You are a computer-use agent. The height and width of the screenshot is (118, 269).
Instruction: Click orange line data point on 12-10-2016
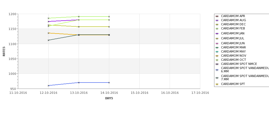click(48, 33)
